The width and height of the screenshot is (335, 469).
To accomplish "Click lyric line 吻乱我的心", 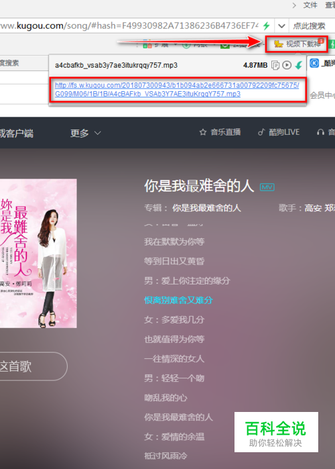I will [165, 397].
